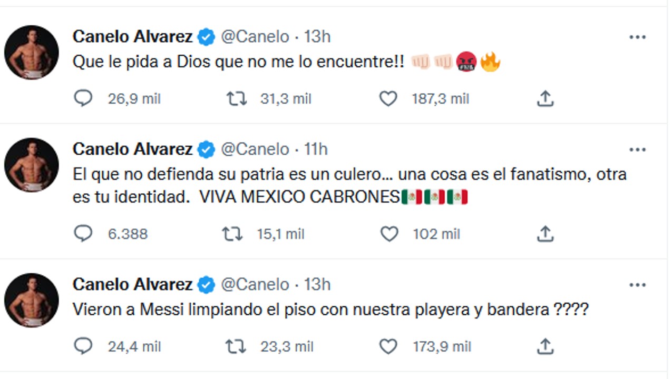Share the tweet mentioning Messi

coord(545,346)
